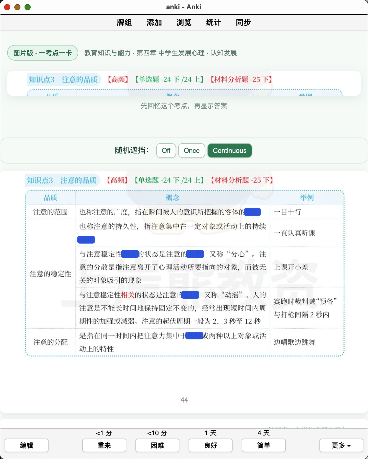Click the page number 44
Image resolution: width=368 pixels, height=459 pixels.
184,400
